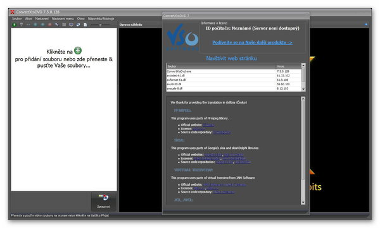This screenshot has width=380, height=228.
Task: Click the Verze column header
Action: [288, 66]
